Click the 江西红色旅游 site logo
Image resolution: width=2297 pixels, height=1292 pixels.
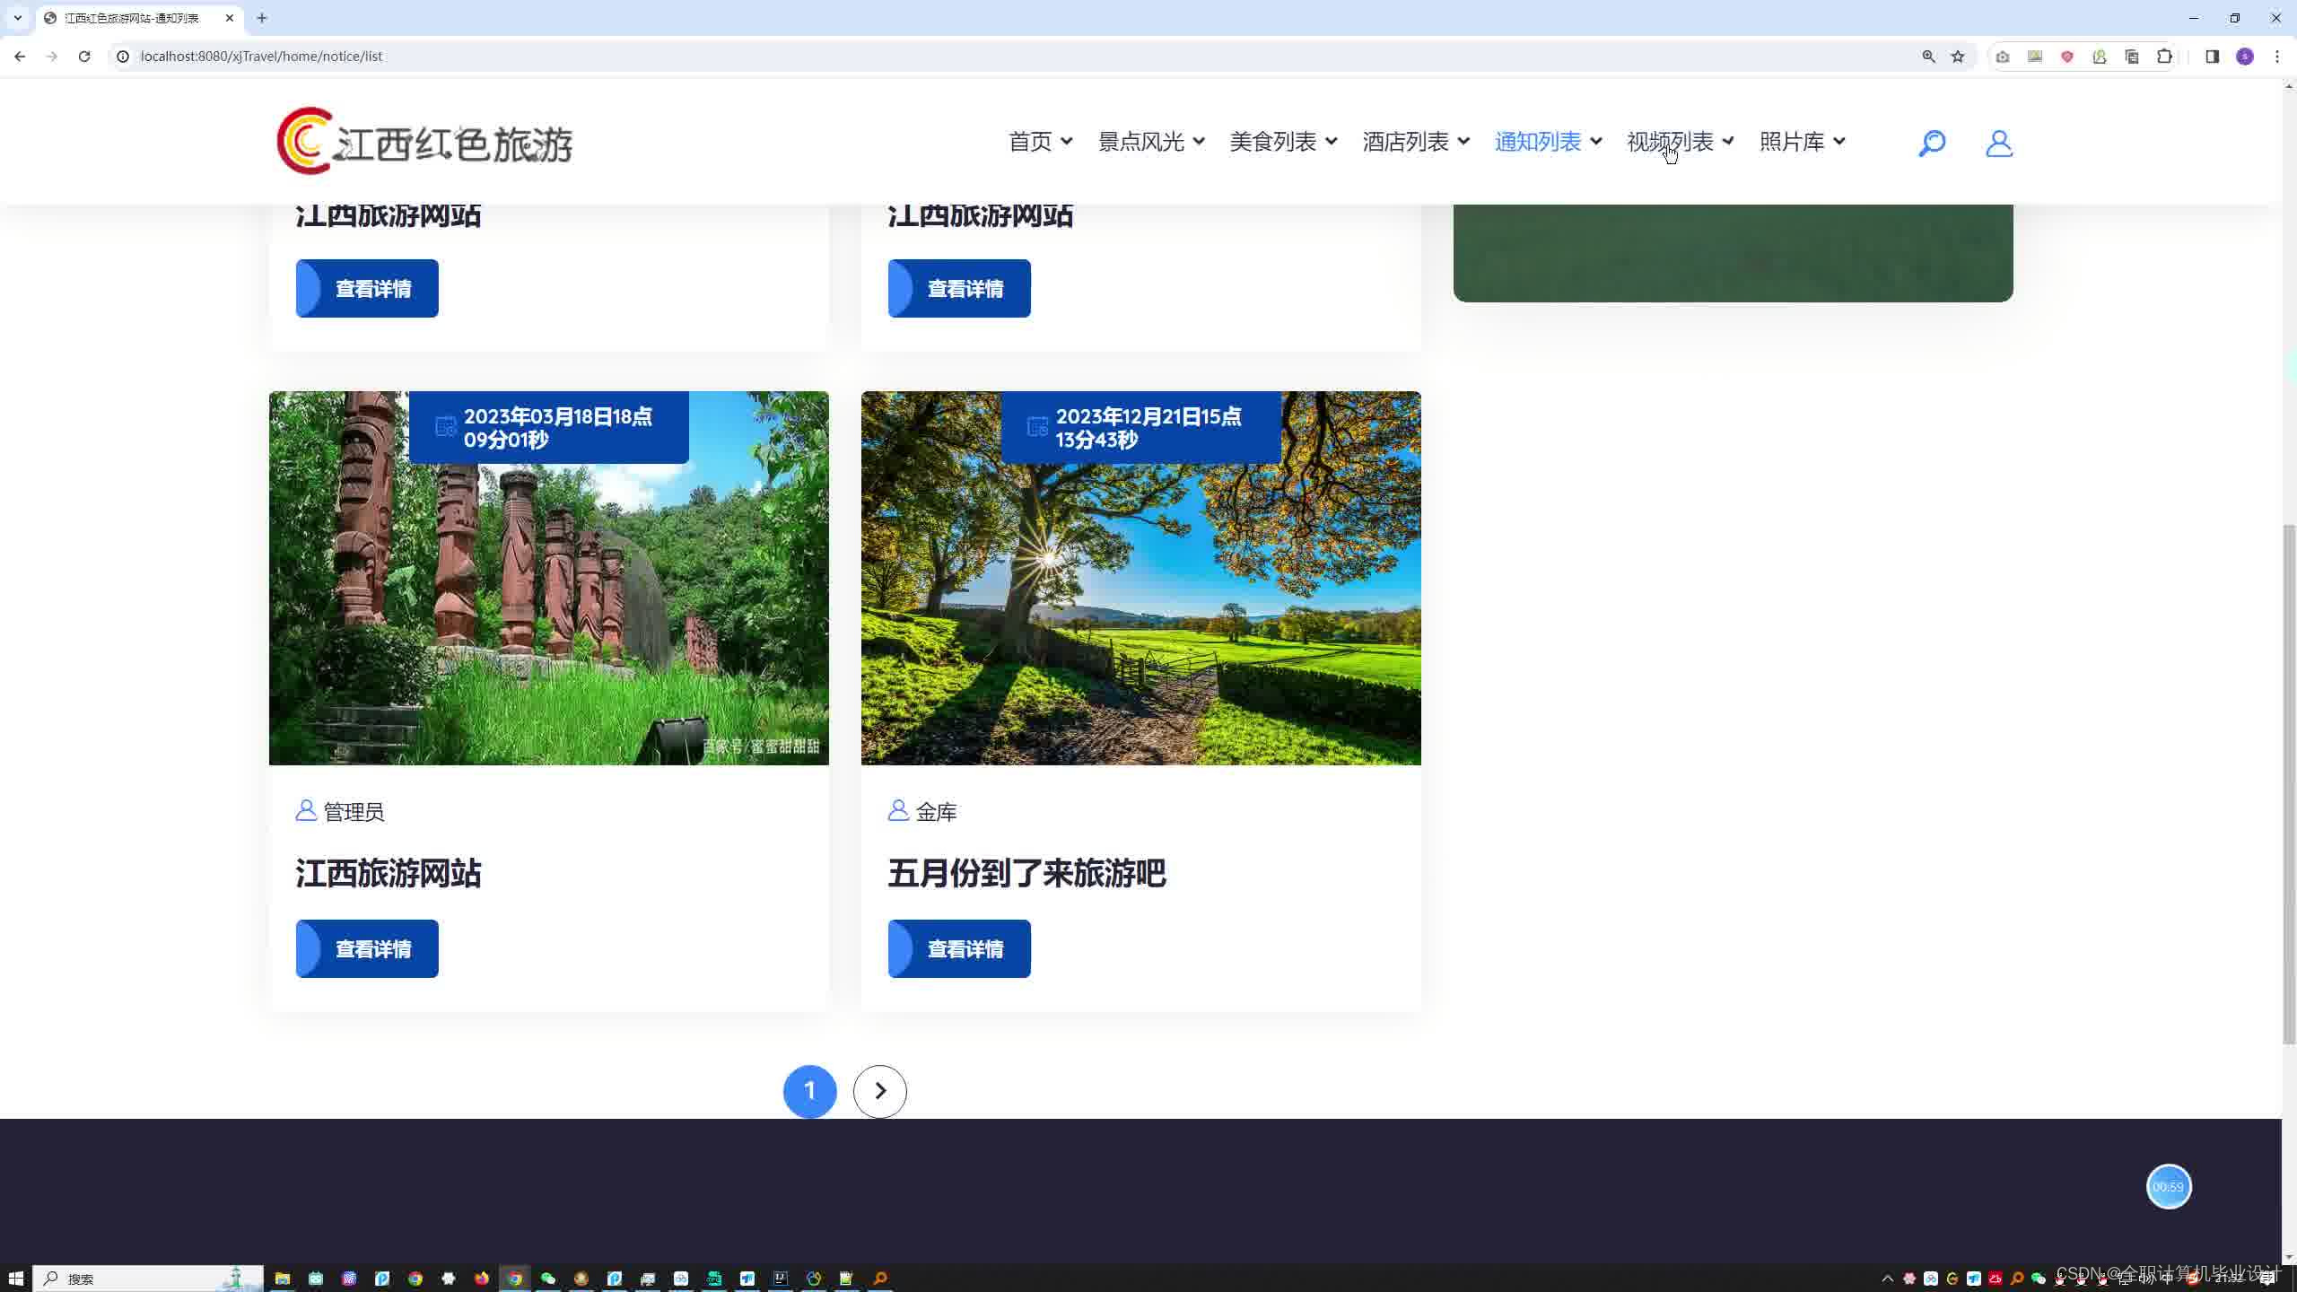click(x=424, y=142)
